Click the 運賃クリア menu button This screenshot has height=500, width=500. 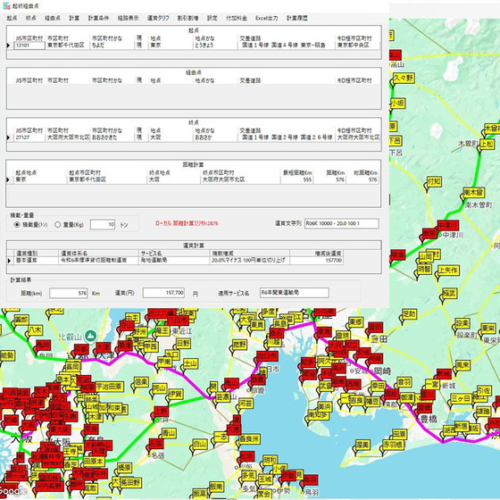coord(158,18)
